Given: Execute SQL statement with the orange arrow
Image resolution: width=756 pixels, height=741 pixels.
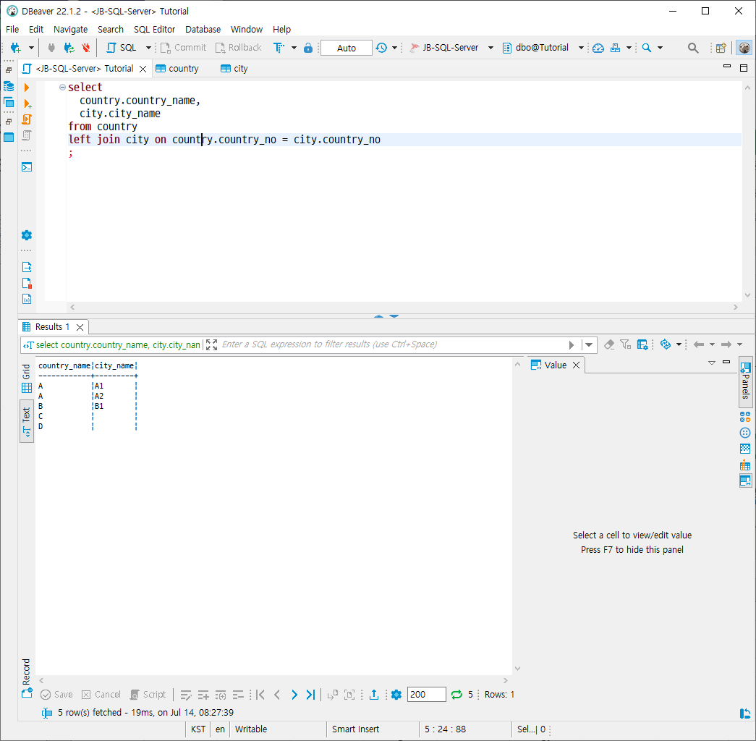Looking at the screenshot, I should click(x=27, y=88).
